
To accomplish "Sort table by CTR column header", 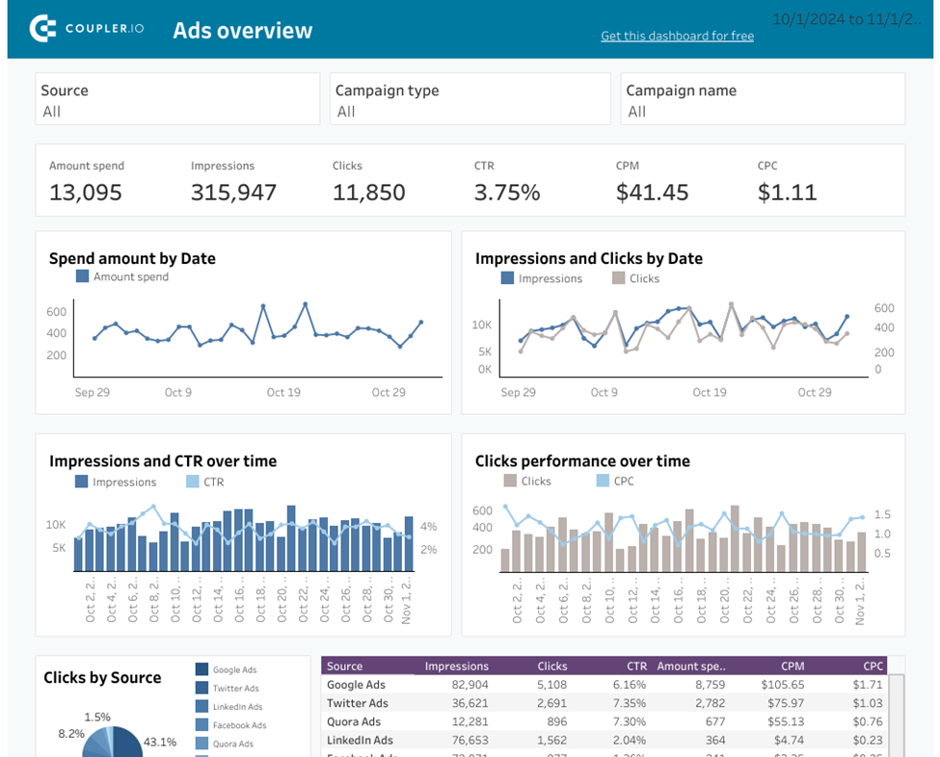I will tap(636, 666).
